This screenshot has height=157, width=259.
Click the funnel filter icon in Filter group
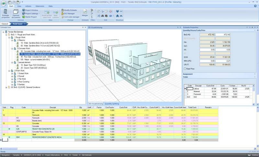(x=92, y=10)
